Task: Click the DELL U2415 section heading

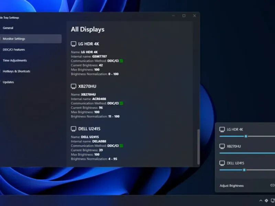Action: coord(89,129)
